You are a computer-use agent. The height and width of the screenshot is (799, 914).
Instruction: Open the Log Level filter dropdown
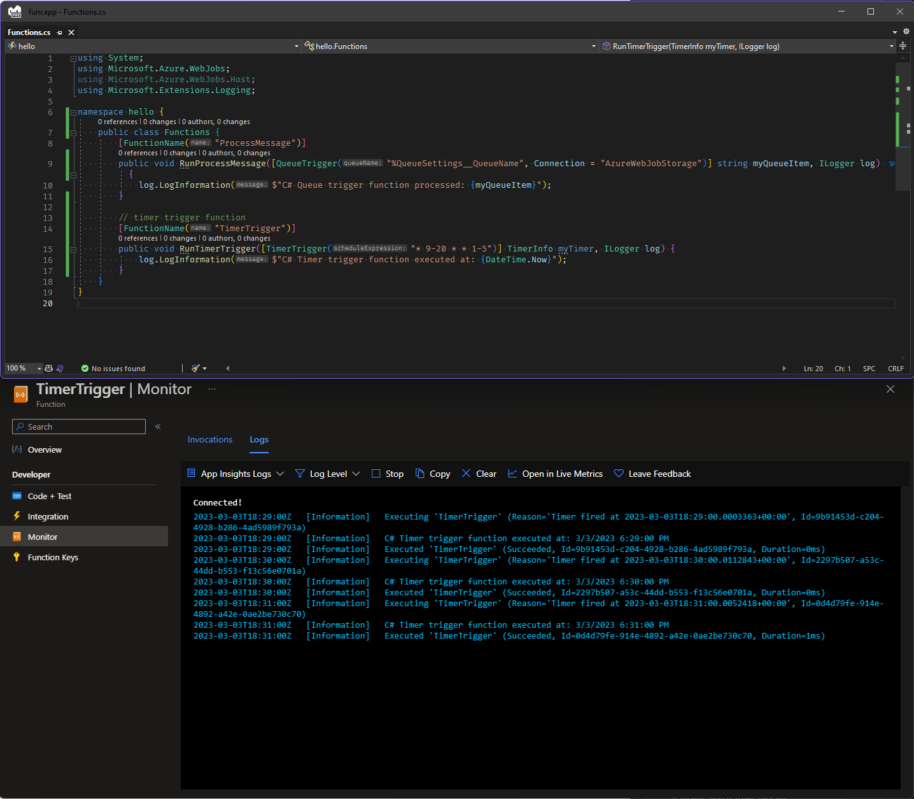[x=328, y=474]
